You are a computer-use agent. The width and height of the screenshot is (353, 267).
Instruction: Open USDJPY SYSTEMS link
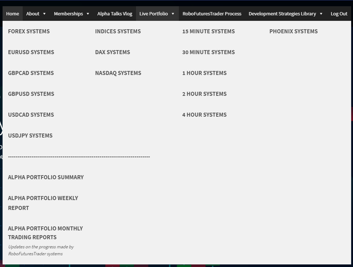click(30, 136)
